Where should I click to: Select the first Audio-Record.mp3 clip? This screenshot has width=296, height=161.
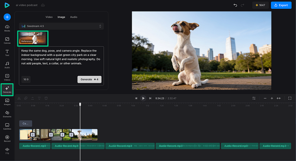pyautogui.click(x=35, y=146)
